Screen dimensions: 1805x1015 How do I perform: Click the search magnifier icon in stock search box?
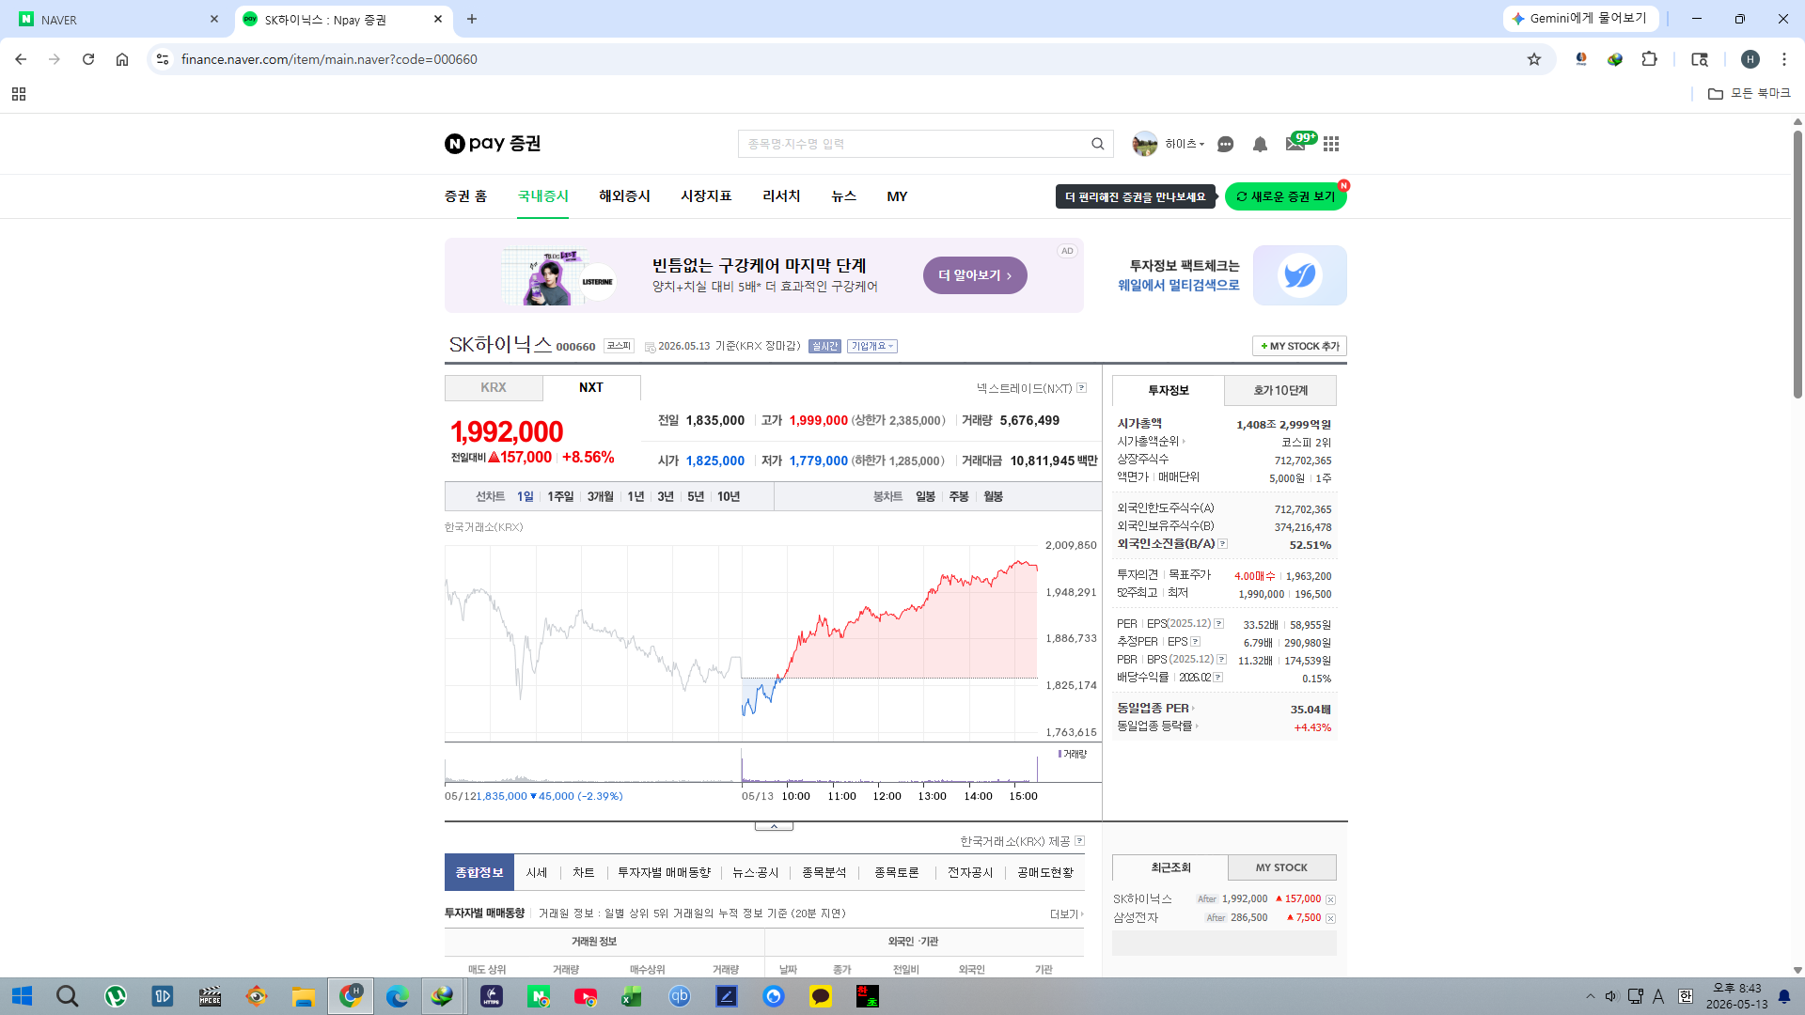tap(1097, 144)
